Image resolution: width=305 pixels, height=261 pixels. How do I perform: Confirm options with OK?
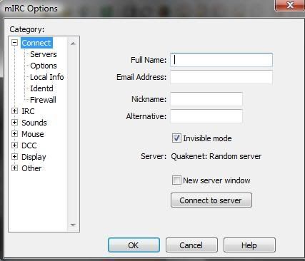(134, 245)
